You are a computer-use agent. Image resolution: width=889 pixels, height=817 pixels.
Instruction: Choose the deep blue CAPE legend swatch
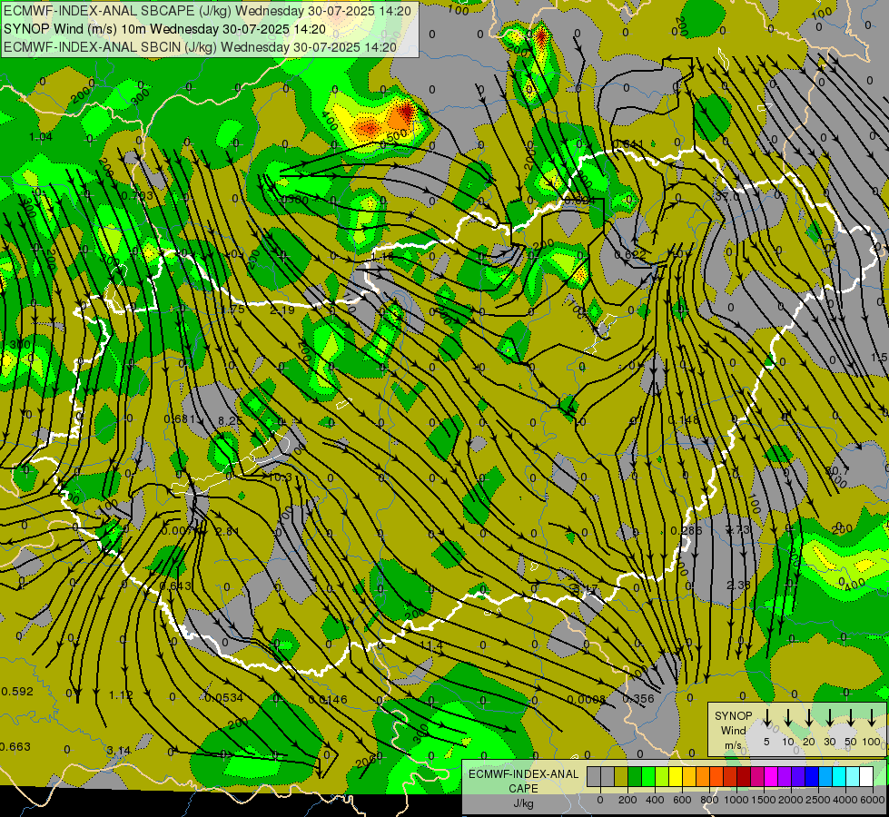(x=811, y=777)
